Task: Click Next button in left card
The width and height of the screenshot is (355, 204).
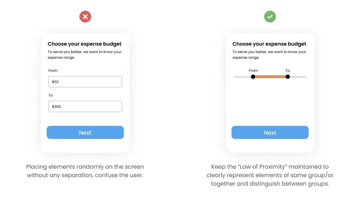Action: (x=85, y=133)
